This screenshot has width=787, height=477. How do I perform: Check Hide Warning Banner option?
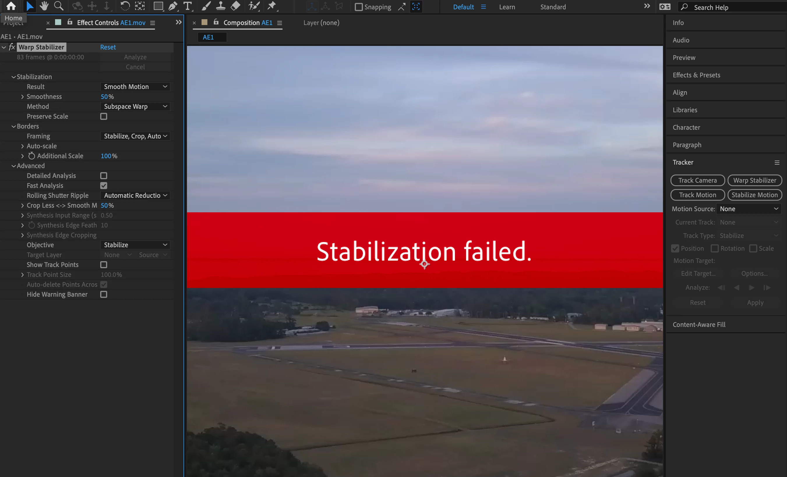coord(103,294)
